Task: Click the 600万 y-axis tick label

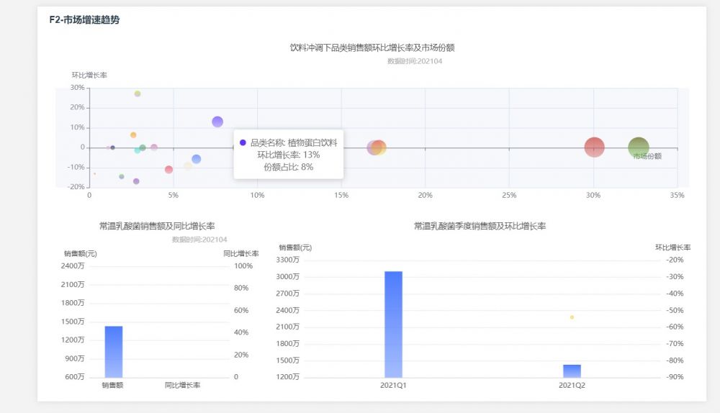Action: pos(75,377)
